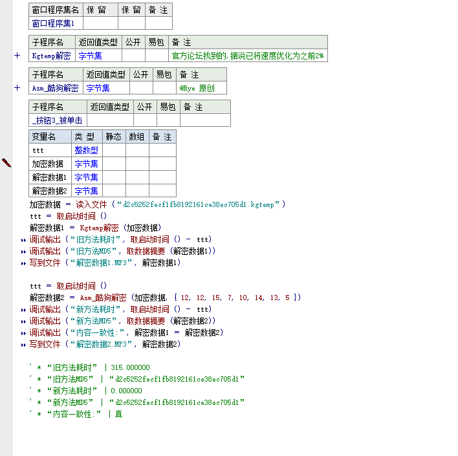Click 备注 cell for variable 解密数据2
The height and width of the screenshot is (456, 458).
(162, 190)
